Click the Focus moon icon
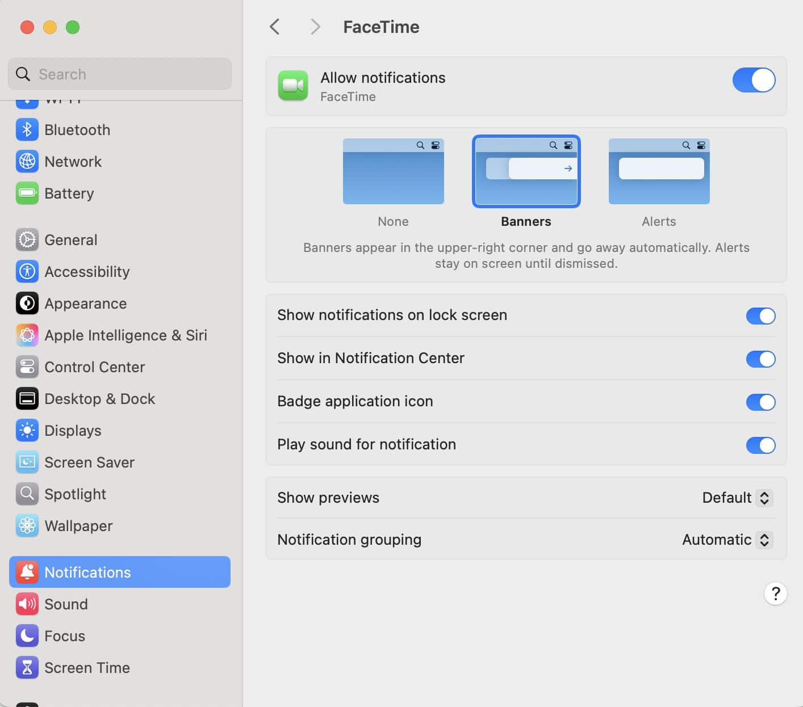This screenshot has width=803, height=707. point(27,636)
